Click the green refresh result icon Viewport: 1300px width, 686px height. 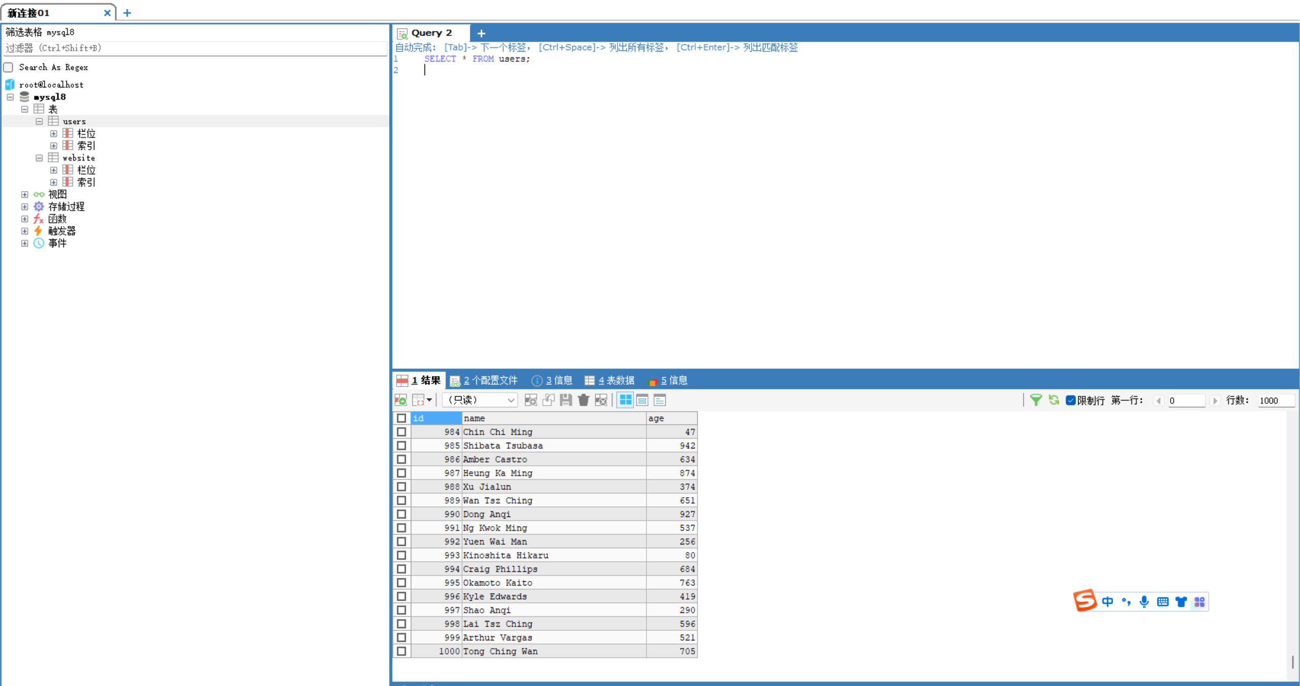coord(1054,400)
